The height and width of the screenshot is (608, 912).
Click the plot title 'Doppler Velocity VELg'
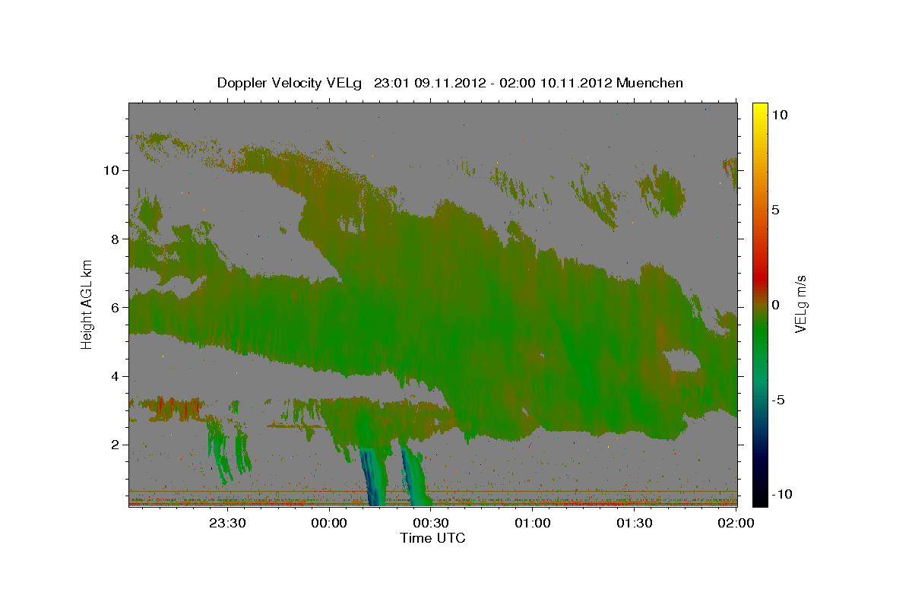click(x=291, y=83)
